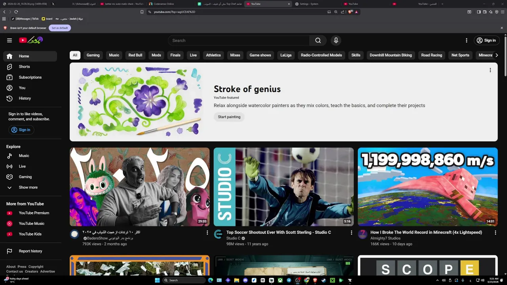The height and width of the screenshot is (285, 507).
Task: Show hidden system tray icons chevron
Action: pos(437,280)
